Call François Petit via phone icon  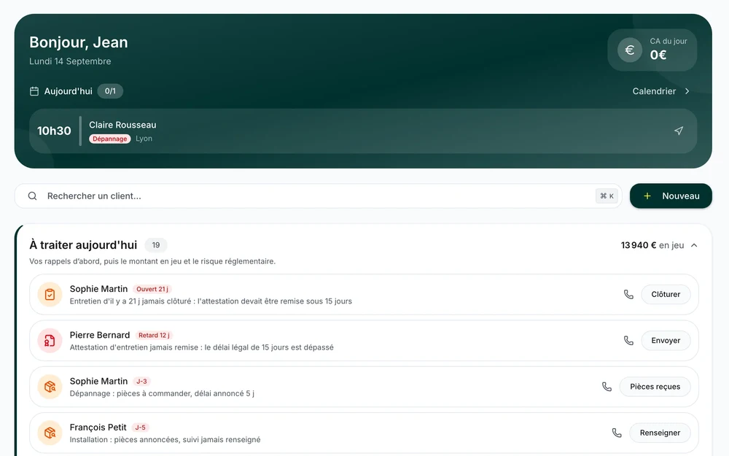coord(617,432)
